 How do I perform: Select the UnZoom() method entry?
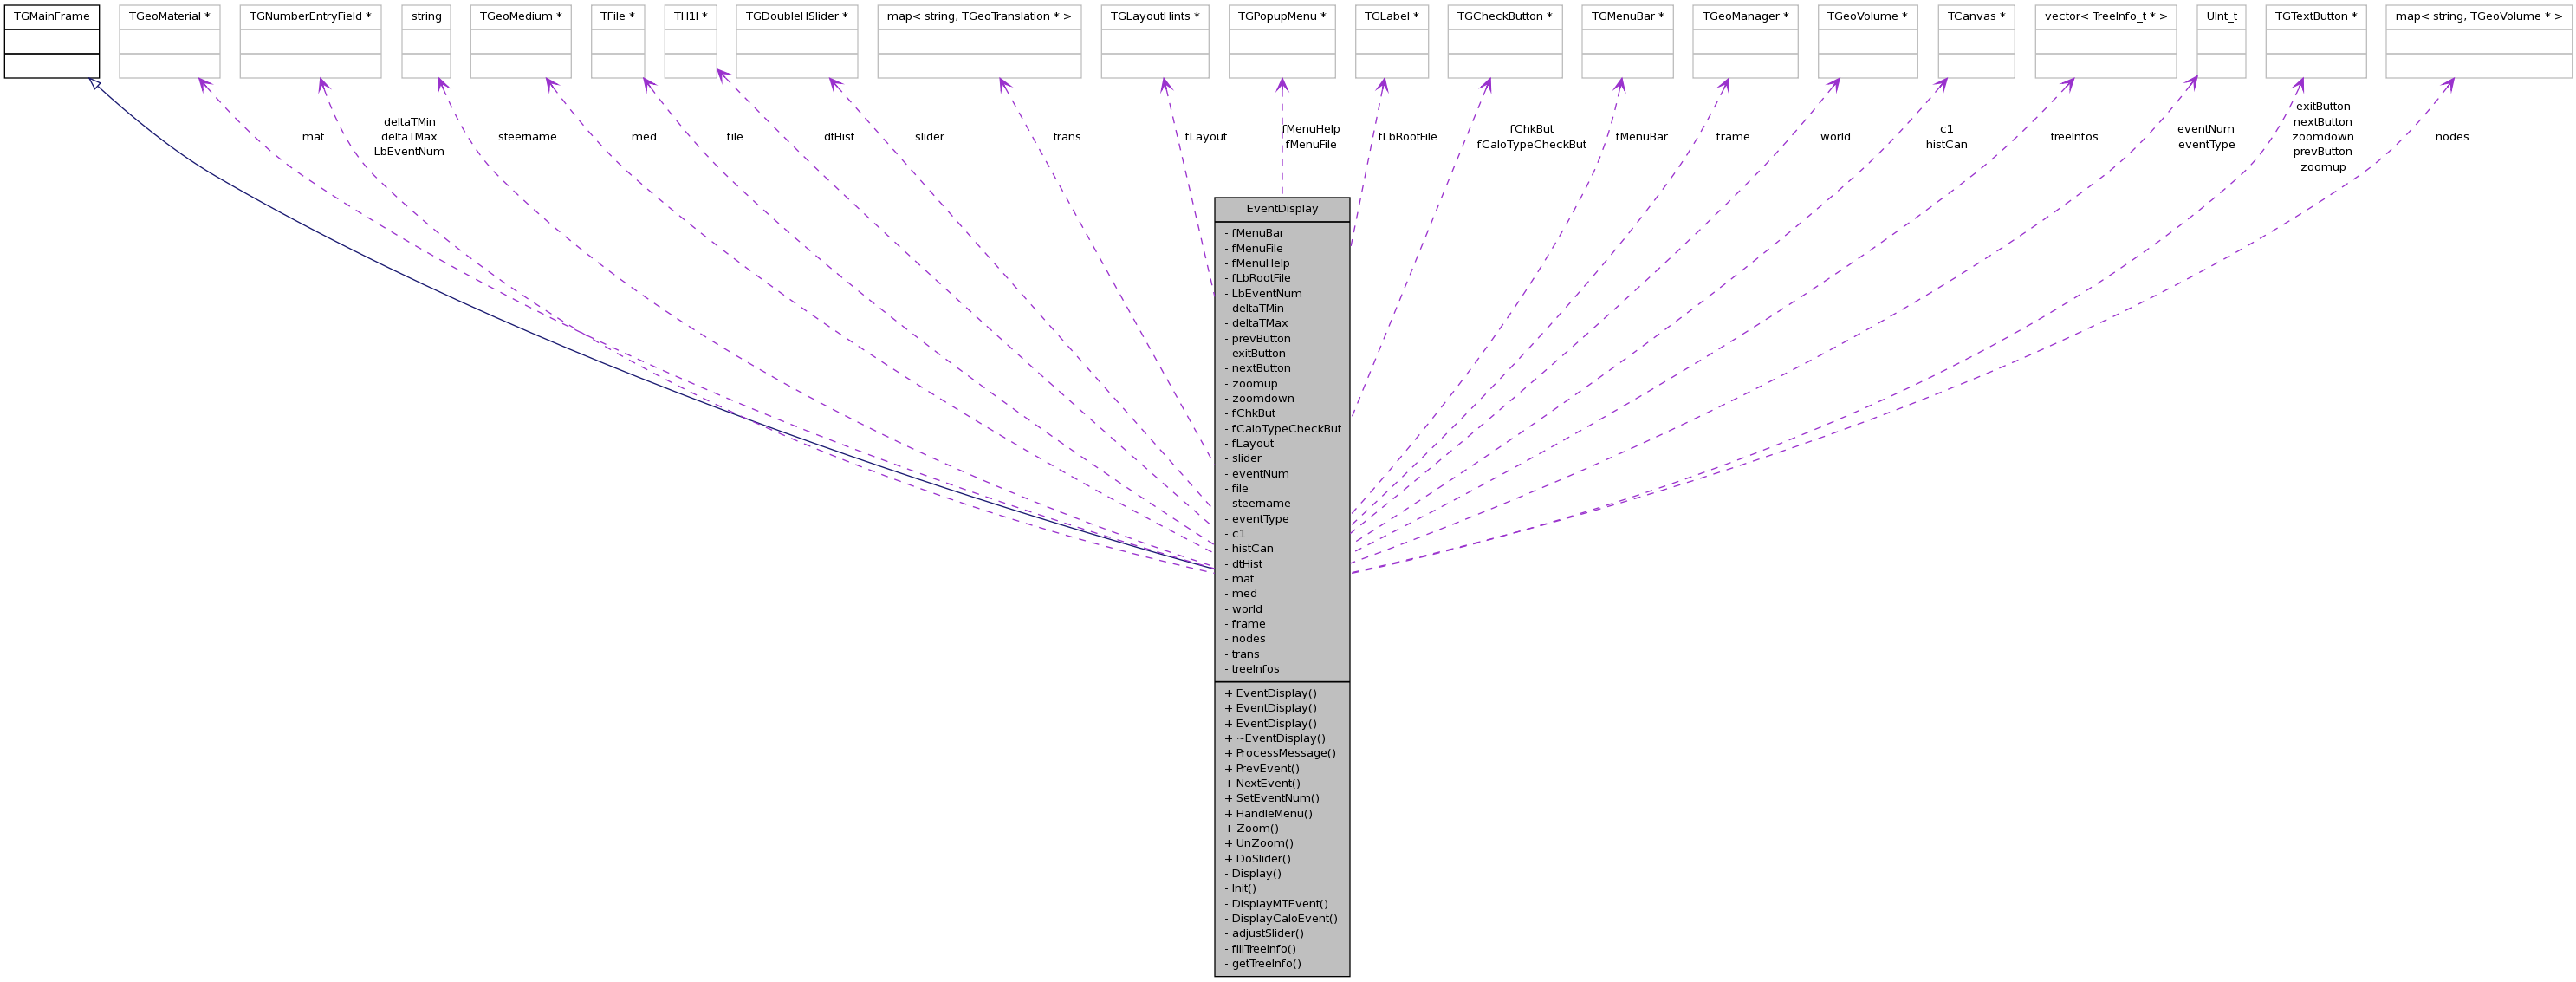1259,843
